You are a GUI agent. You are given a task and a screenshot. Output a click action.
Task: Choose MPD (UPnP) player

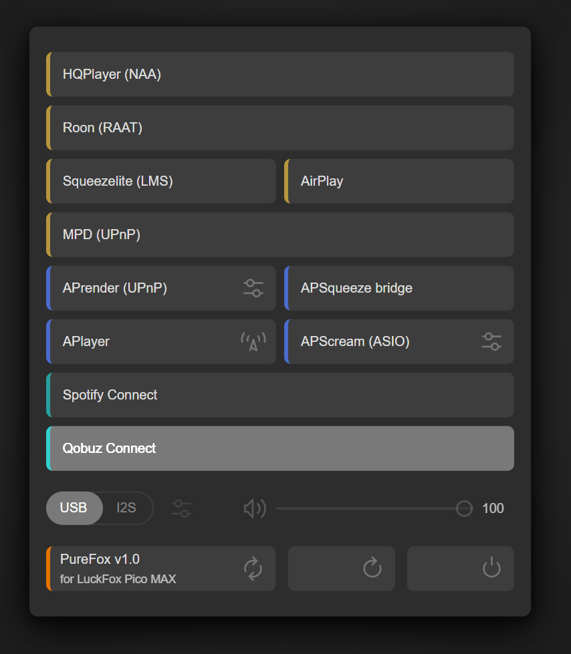pyautogui.click(x=279, y=234)
